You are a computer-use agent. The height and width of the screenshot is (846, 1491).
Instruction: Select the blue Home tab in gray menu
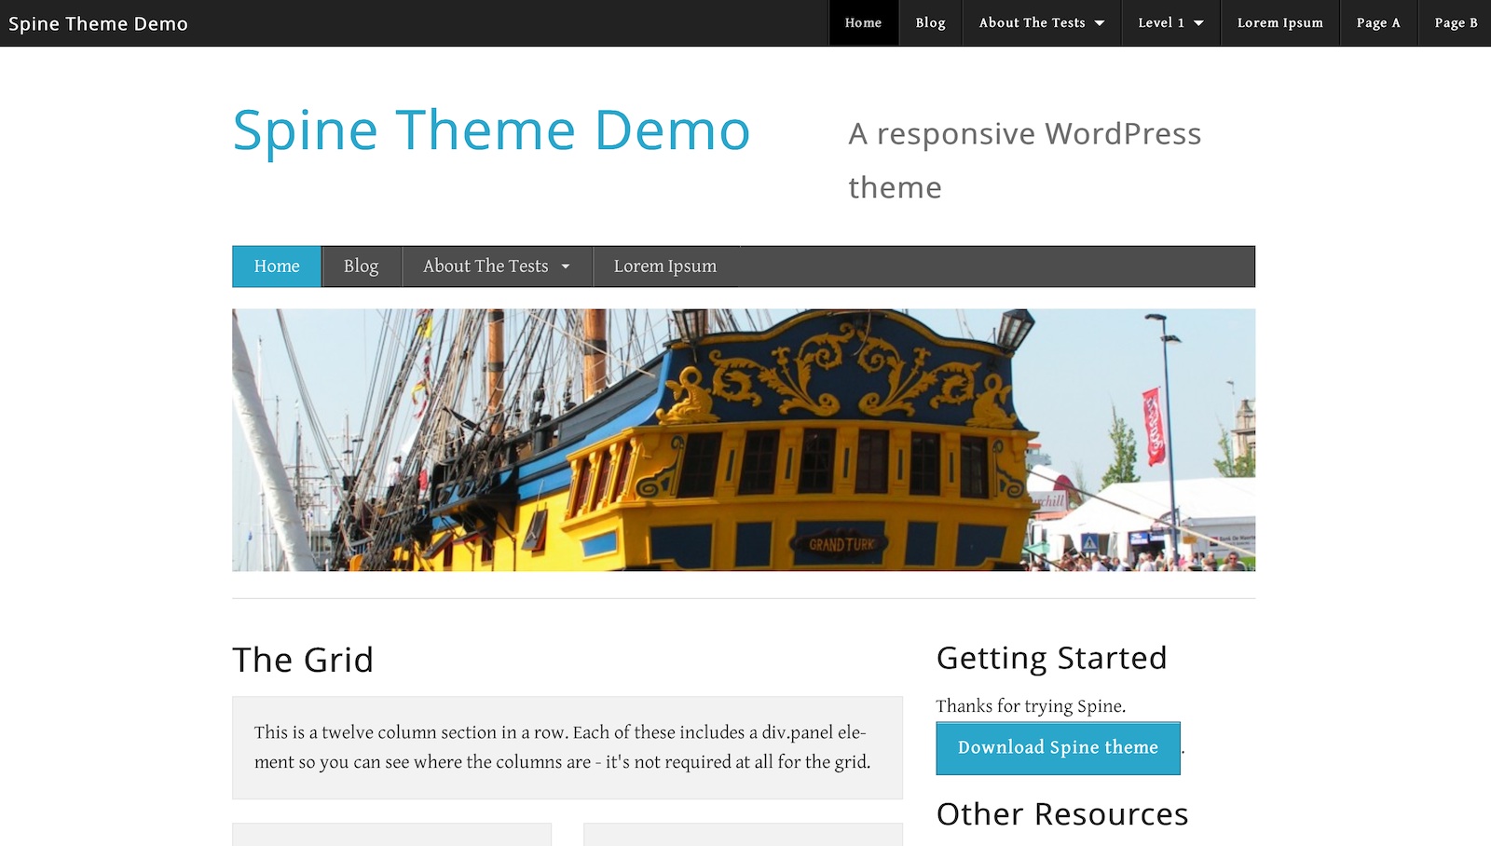click(x=277, y=266)
